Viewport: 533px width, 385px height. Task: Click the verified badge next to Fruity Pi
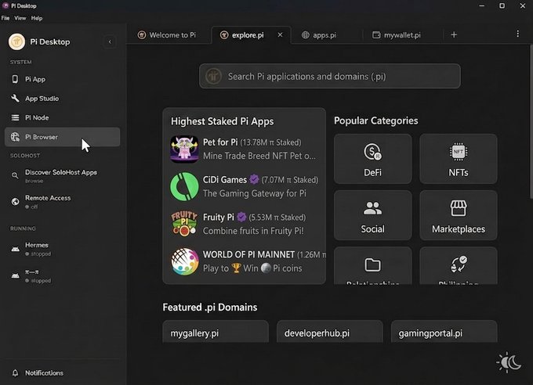[241, 217]
